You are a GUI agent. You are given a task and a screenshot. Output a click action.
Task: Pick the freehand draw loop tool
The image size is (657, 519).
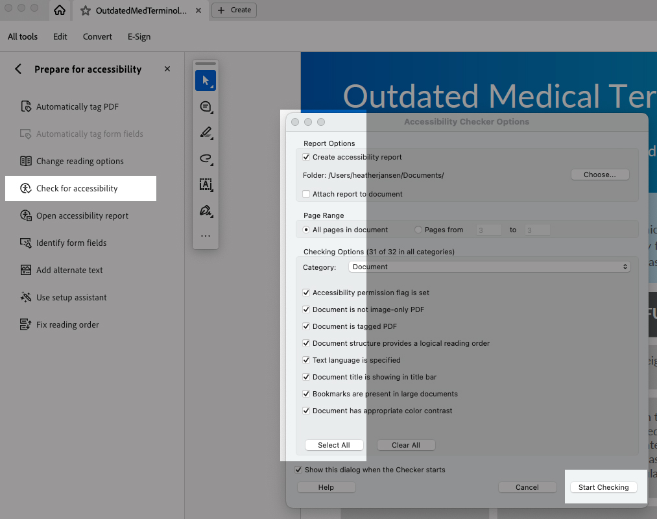tap(206, 158)
